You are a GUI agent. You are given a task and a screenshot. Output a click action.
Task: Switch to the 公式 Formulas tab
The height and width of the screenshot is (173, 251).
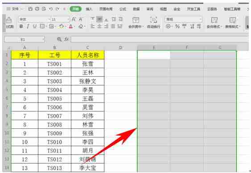(x=123, y=9)
